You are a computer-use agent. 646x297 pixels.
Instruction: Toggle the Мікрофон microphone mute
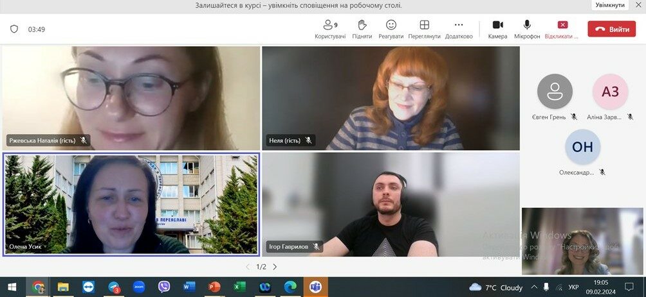coord(527,28)
